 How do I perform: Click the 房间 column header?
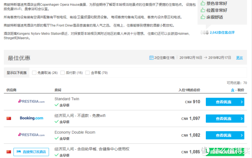click(x=58, y=90)
